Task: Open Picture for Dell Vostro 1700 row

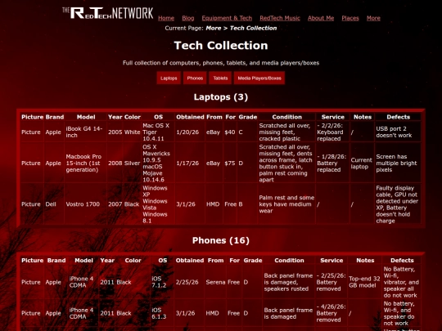Action: (x=31, y=204)
